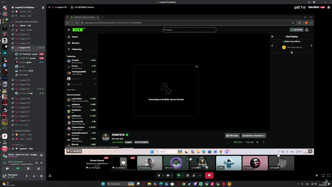Image resolution: width=332 pixels, height=187 pixels.
Task: Toggle screen share in voice panel
Action: click(18, 169)
